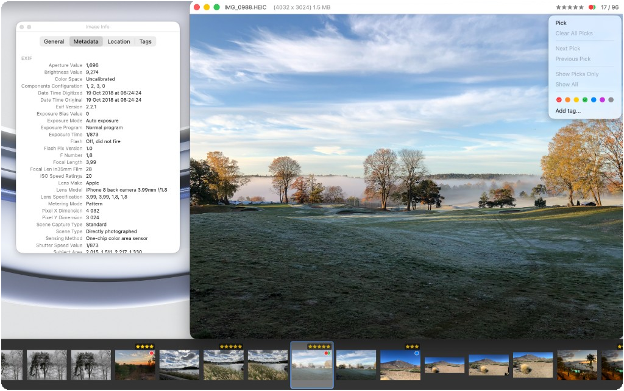Click the Scene Type 'Directly photographed' value

pos(112,231)
